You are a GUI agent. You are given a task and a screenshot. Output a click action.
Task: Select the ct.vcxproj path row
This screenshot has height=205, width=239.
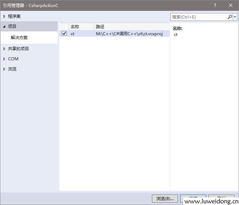coord(129,34)
